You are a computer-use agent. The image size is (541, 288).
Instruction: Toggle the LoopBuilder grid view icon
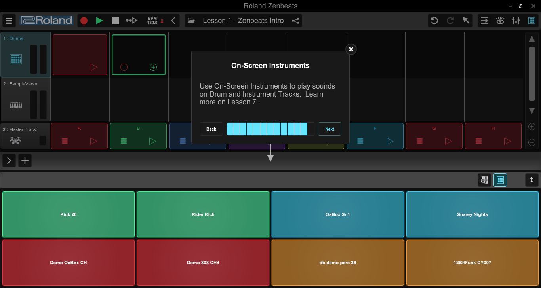tap(532, 21)
